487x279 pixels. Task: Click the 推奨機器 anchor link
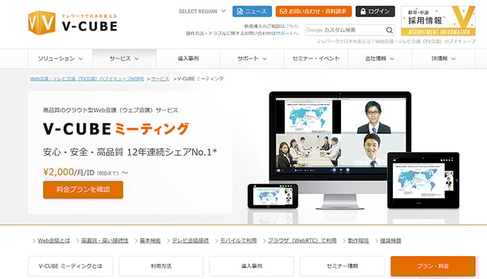click(390, 241)
